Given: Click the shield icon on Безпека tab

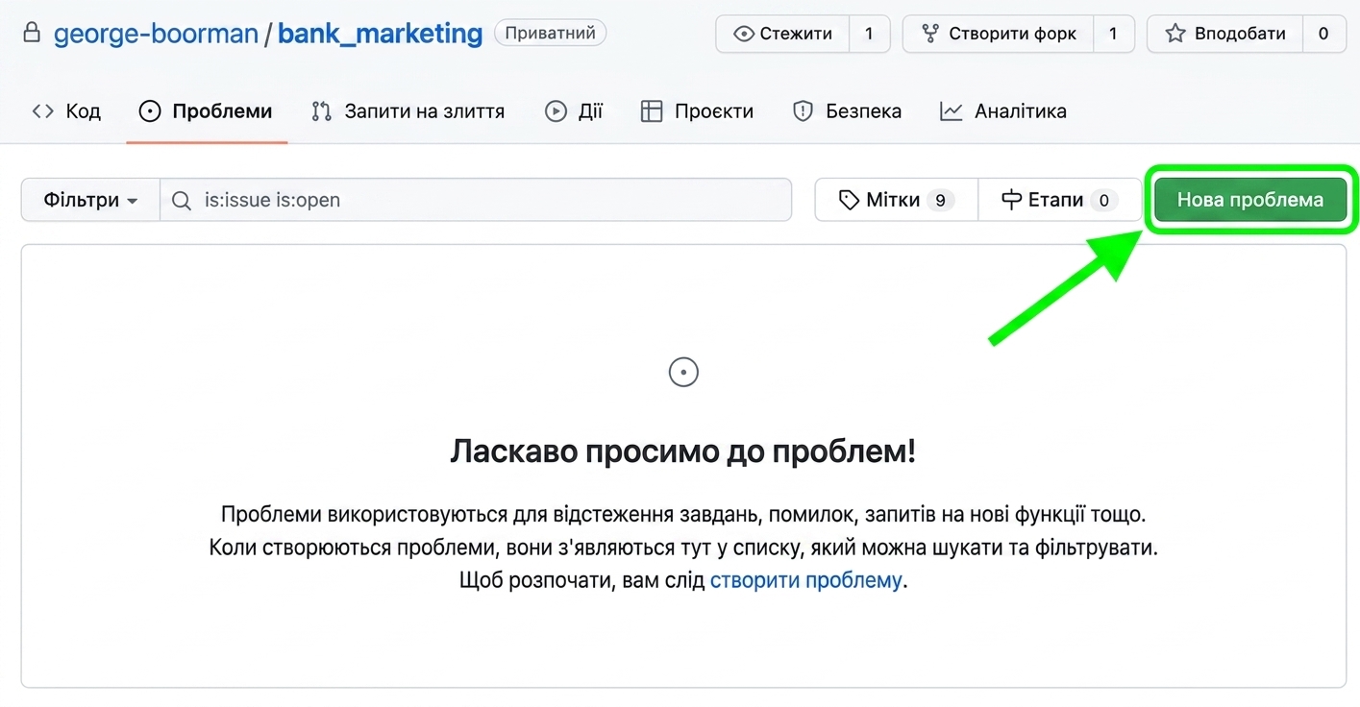Looking at the screenshot, I should [803, 111].
